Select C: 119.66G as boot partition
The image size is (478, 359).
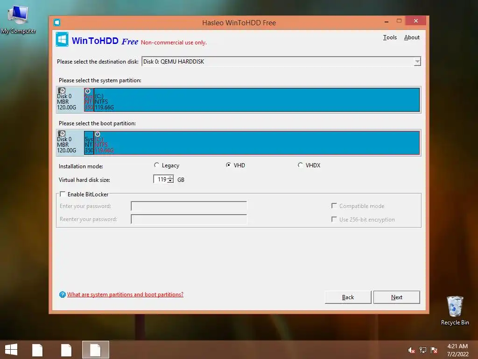257,143
